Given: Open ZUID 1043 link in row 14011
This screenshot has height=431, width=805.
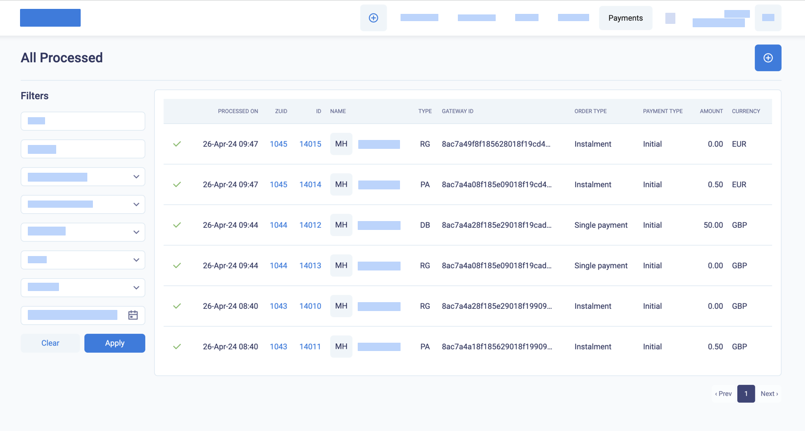Looking at the screenshot, I should (x=278, y=347).
